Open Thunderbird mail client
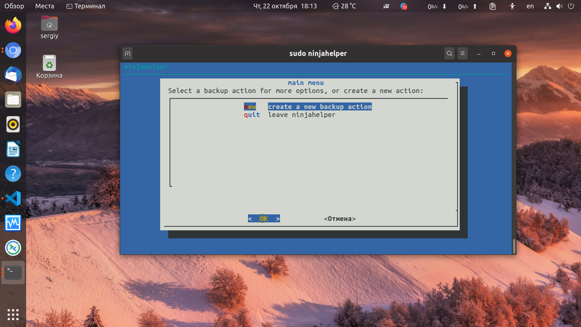The width and height of the screenshot is (581, 327). pyautogui.click(x=13, y=75)
